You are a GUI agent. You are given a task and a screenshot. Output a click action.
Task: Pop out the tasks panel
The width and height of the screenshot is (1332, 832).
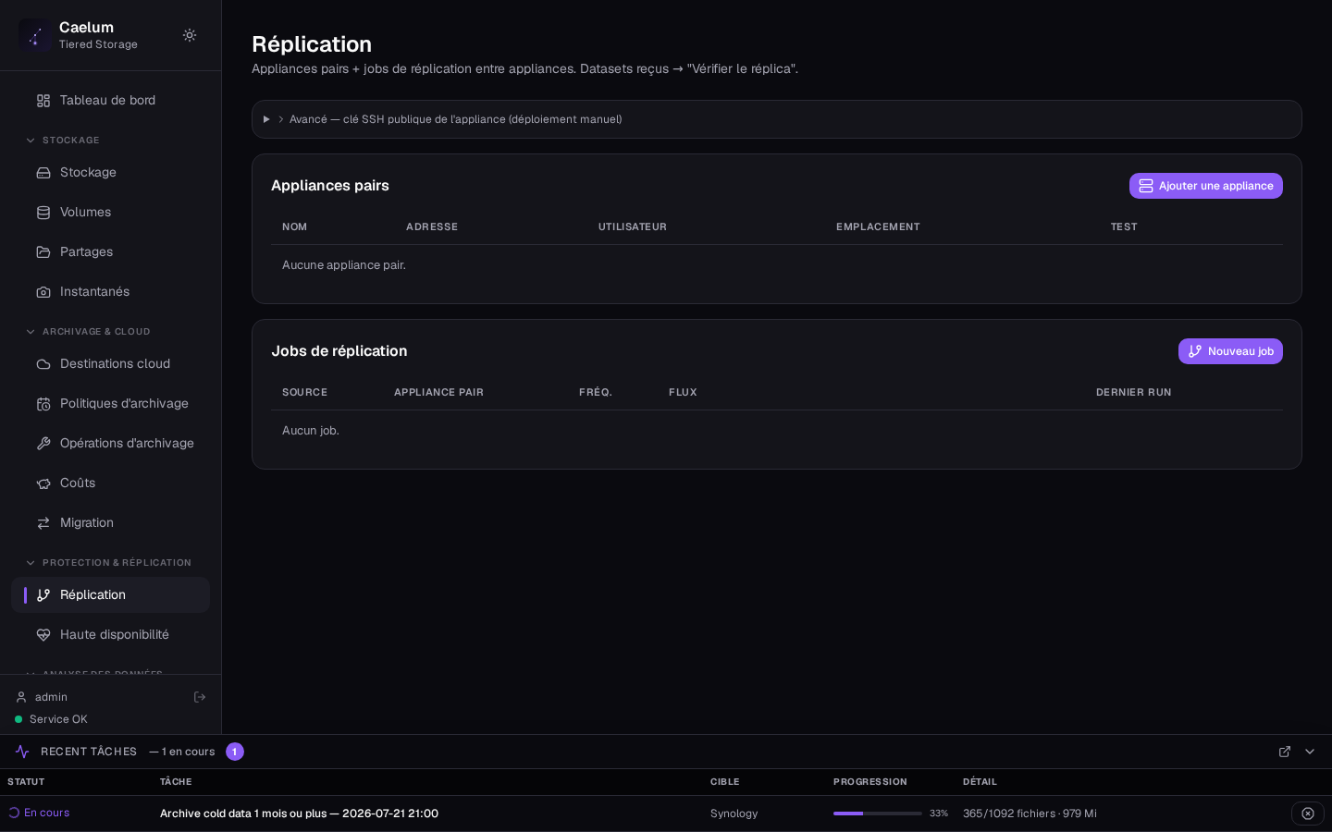(x=1285, y=752)
